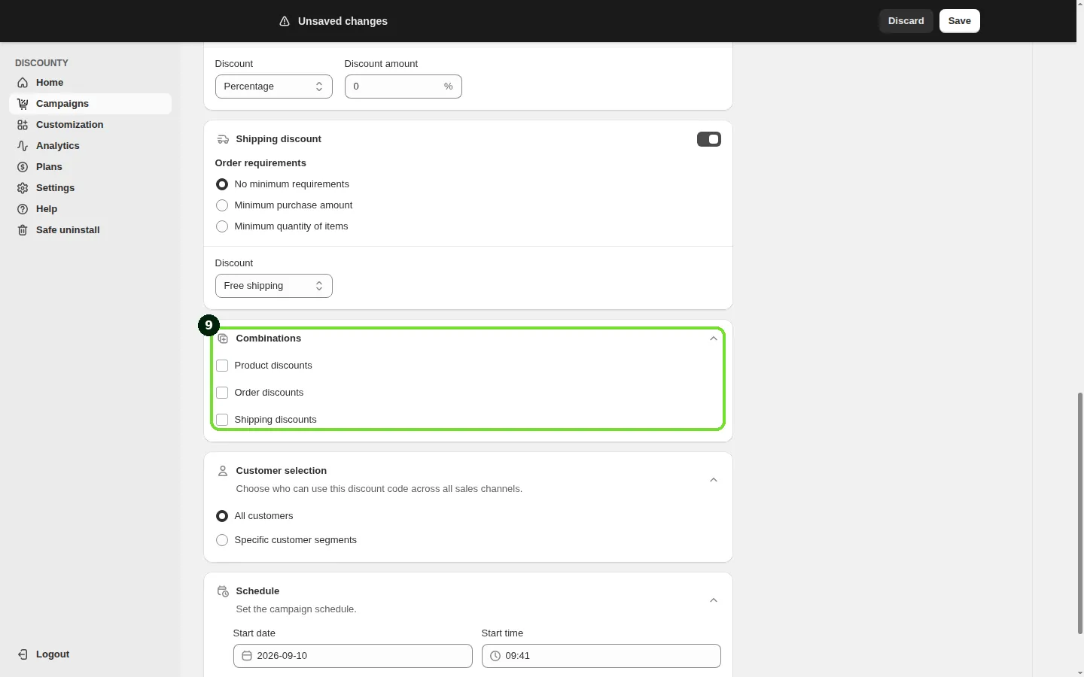Open the Percentage discount type dropdown
This screenshot has height=677, width=1084.
[274, 87]
